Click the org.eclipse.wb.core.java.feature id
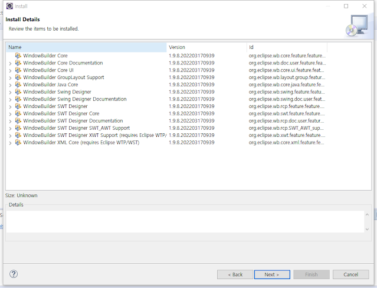Screen dimensions: 377x288 [286, 84]
